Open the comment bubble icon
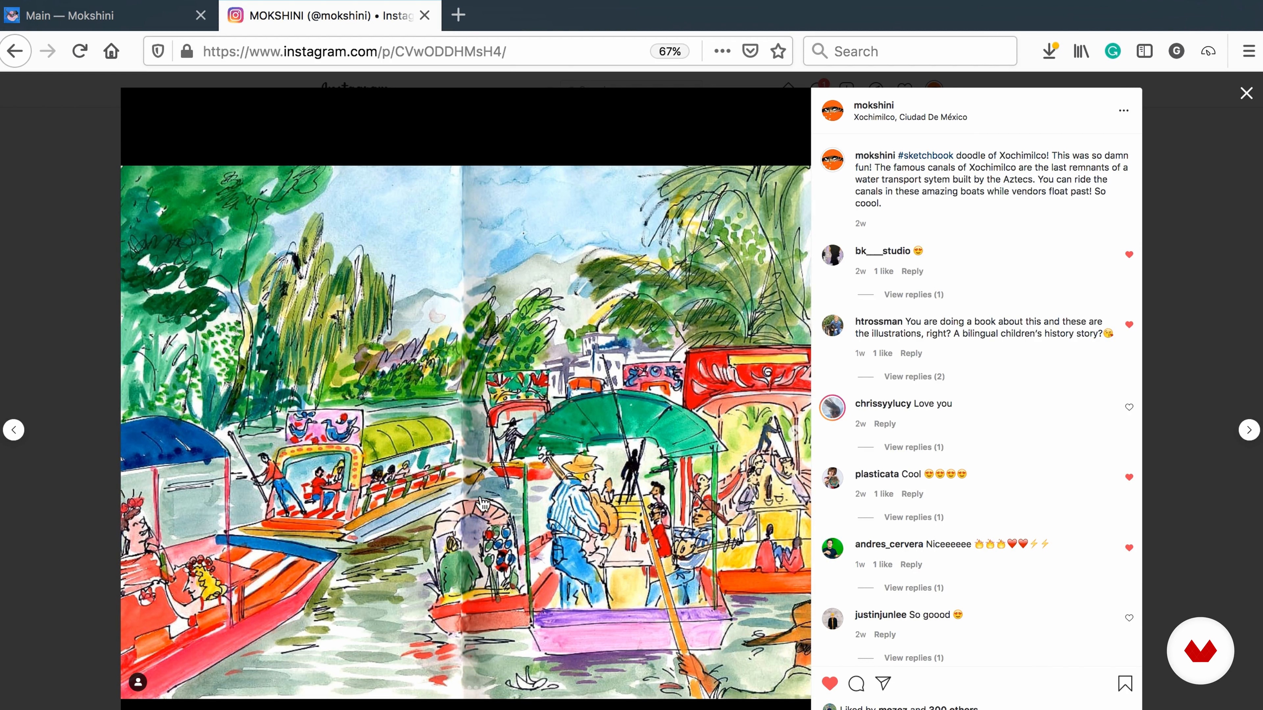 point(856,683)
